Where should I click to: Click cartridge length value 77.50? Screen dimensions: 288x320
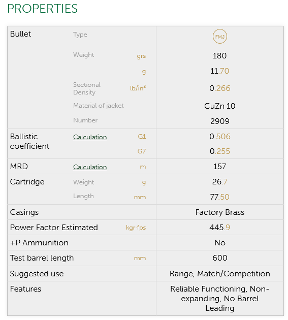(x=219, y=197)
